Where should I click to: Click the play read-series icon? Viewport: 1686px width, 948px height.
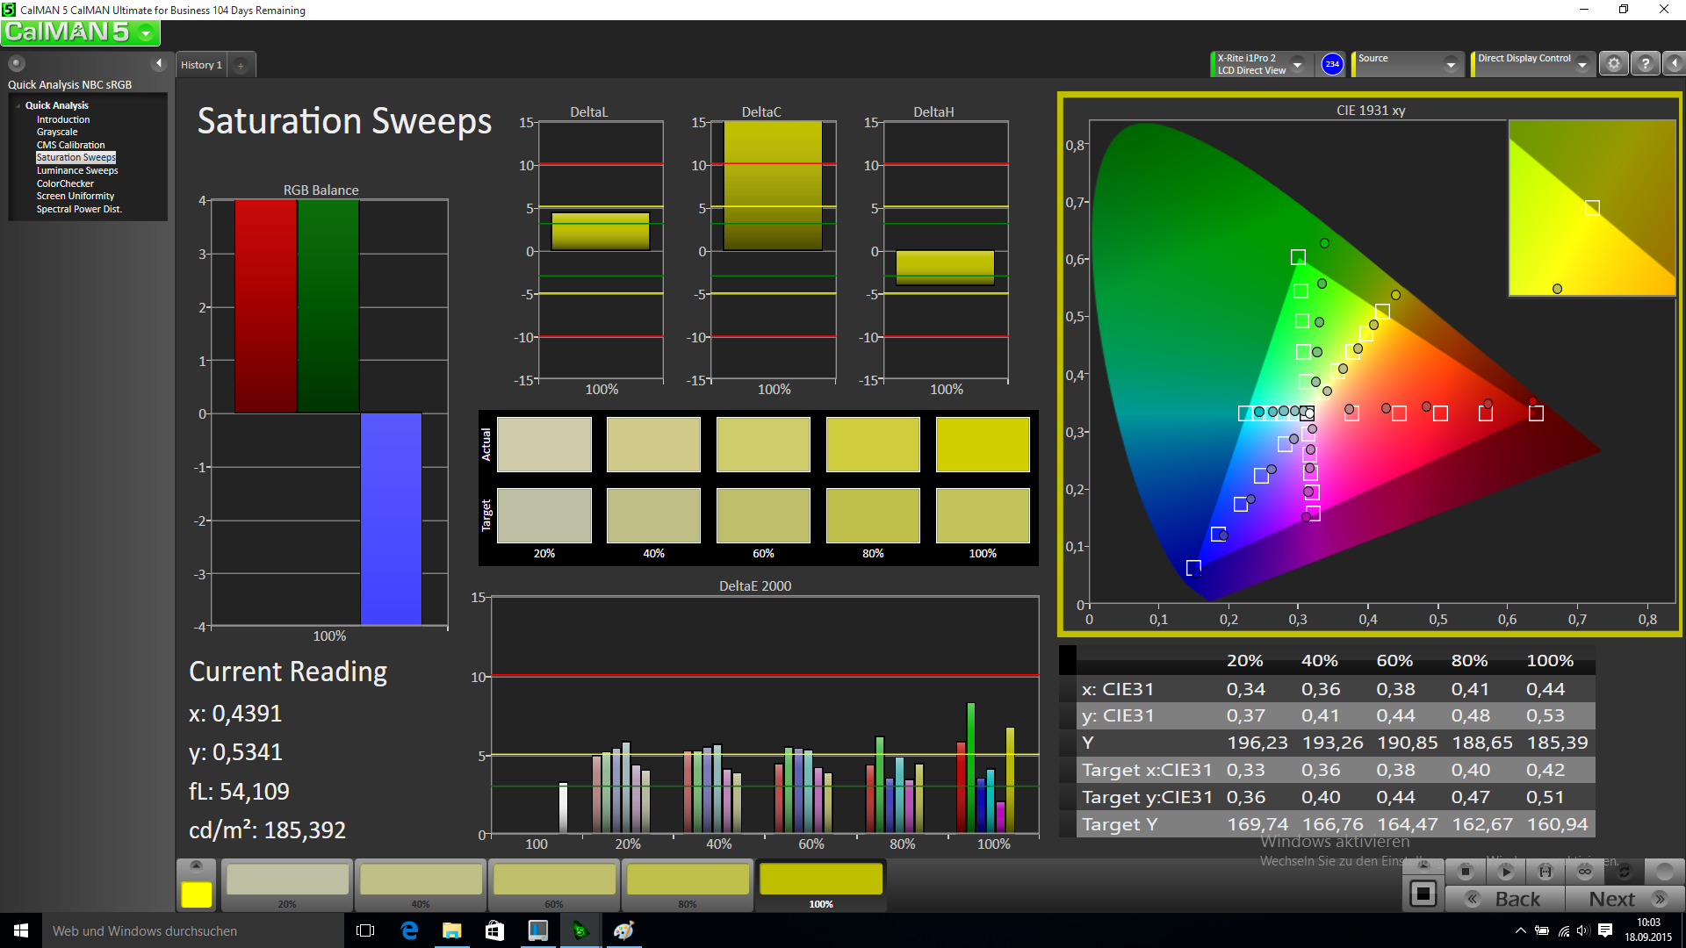1505,872
